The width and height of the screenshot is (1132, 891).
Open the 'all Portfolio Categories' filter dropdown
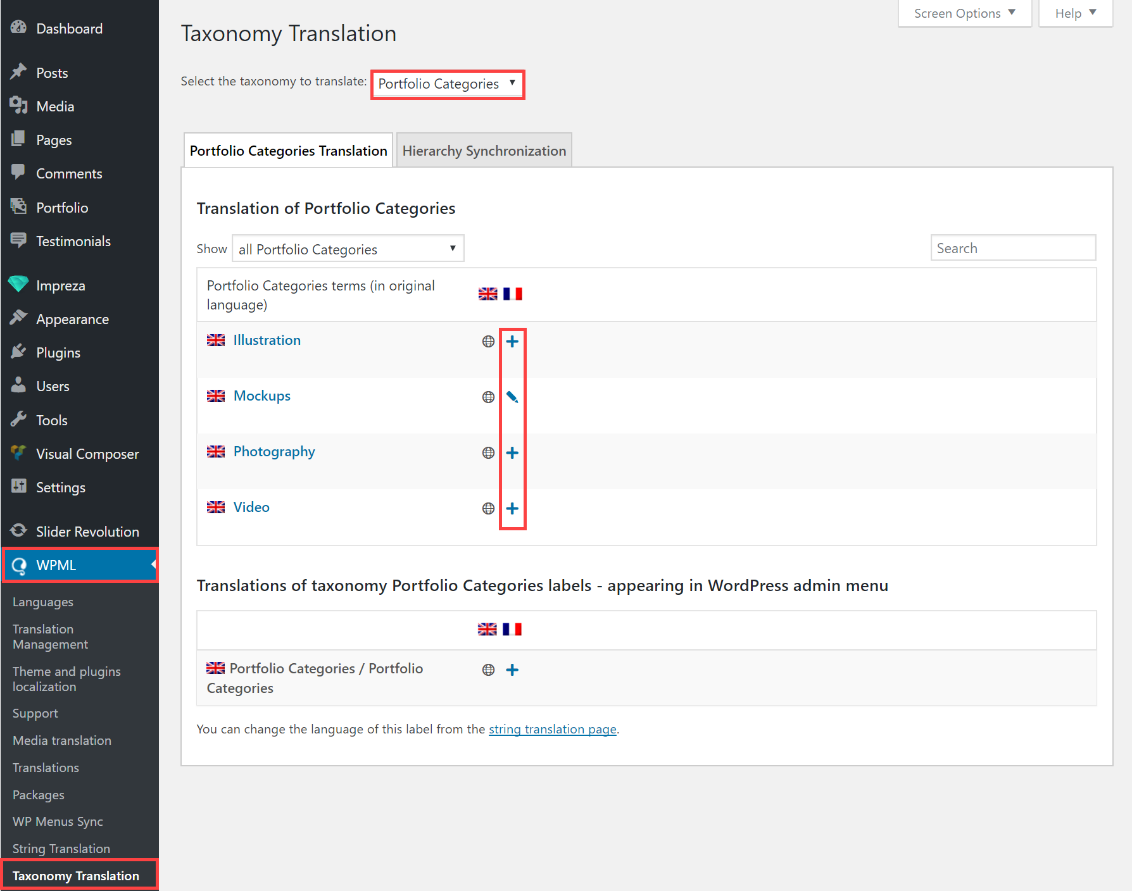coord(348,249)
